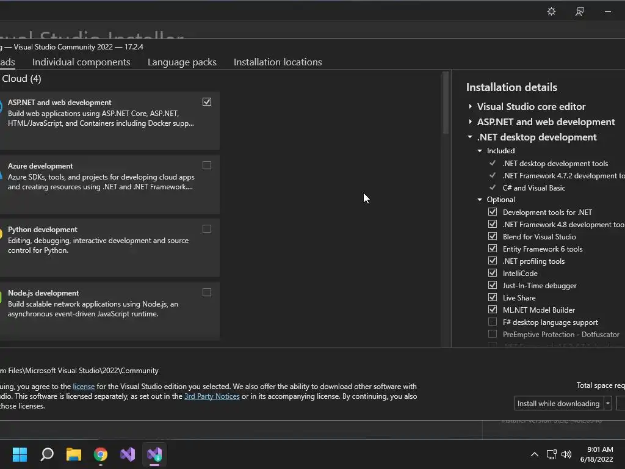This screenshot has width=625, height=469.
Task: Expand ASP.NET and web development details
Action: [x=471, y=122]
